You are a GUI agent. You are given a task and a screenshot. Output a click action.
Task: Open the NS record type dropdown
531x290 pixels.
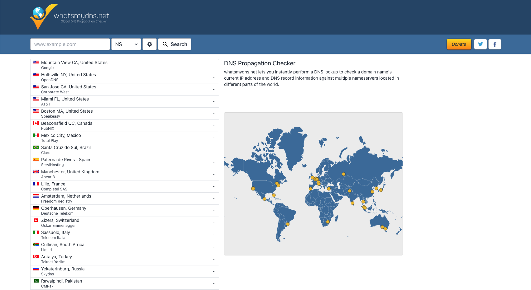click(x=126, y=44)
